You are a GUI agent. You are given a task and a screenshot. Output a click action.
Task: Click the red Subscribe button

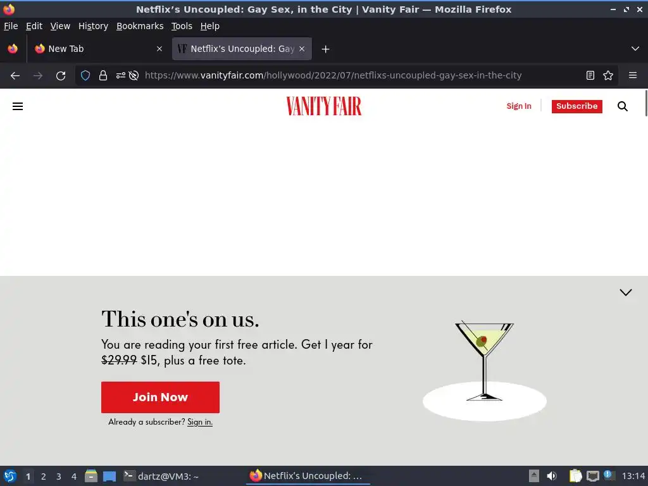coord(577,106)
